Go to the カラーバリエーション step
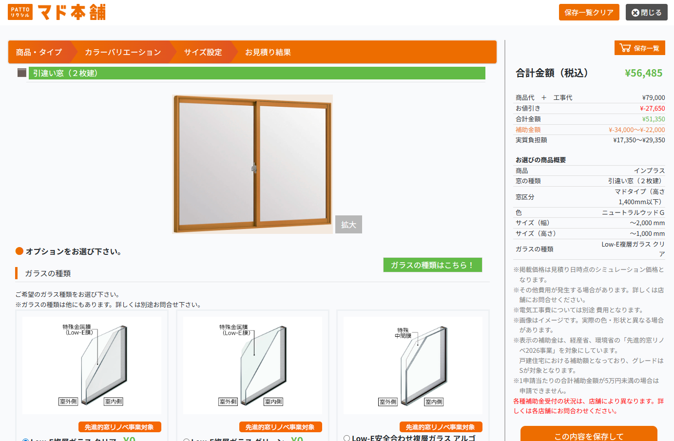Screen dimensions: 674x441 (x=123, y=52)
